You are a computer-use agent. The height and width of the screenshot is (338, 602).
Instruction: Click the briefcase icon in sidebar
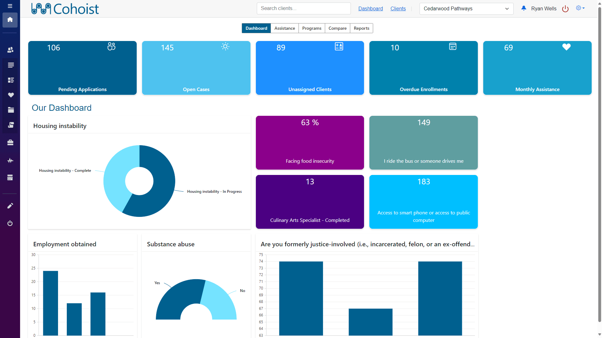coord(10,142)
